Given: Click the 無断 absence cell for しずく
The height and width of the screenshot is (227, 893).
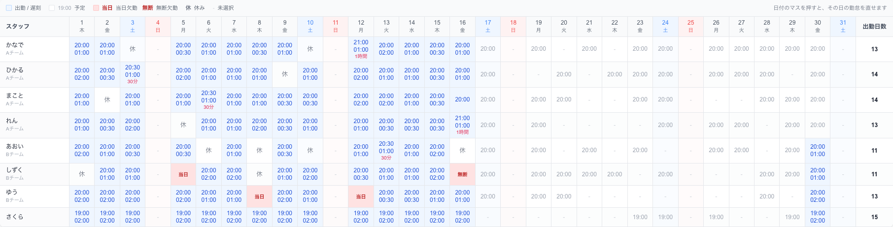Looking at the screenshot, I should coord(462,174).
